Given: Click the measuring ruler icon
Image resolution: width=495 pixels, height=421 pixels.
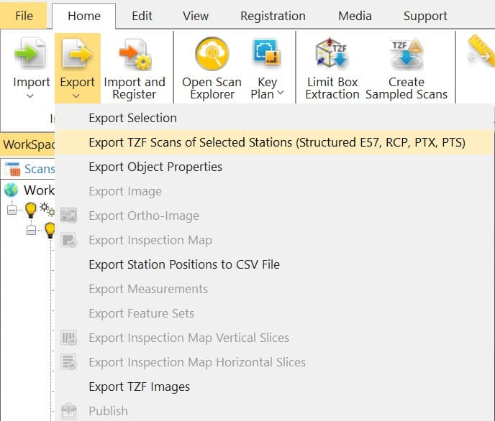Looking at the screenshot, I should 480,50.
